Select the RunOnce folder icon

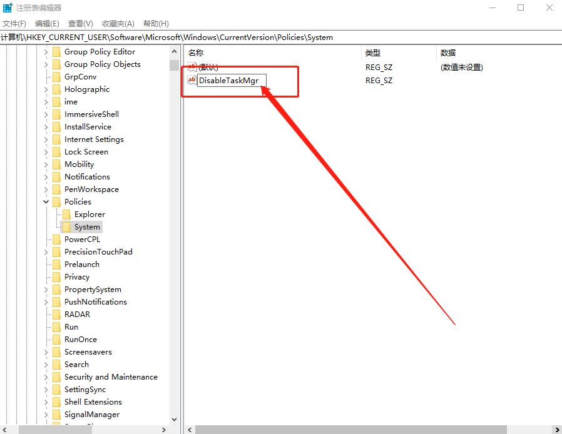(56, 340)
